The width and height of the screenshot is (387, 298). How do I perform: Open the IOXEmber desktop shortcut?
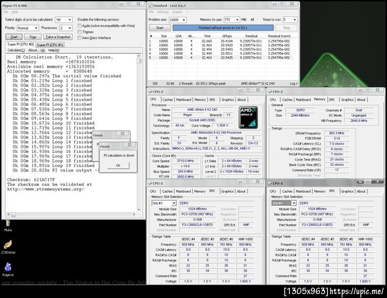point(8,246)
